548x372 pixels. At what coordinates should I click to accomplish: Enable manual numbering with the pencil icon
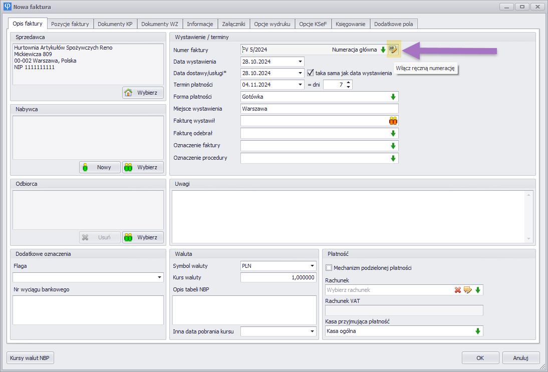click(x=393, y=50)
